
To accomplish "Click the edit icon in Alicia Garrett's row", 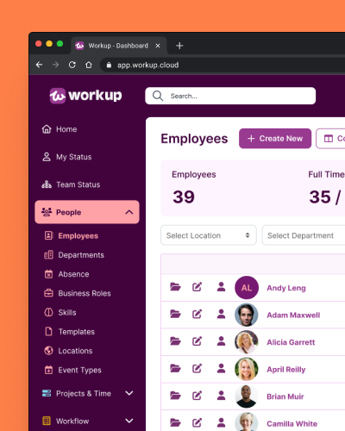I will click(197, 341).
